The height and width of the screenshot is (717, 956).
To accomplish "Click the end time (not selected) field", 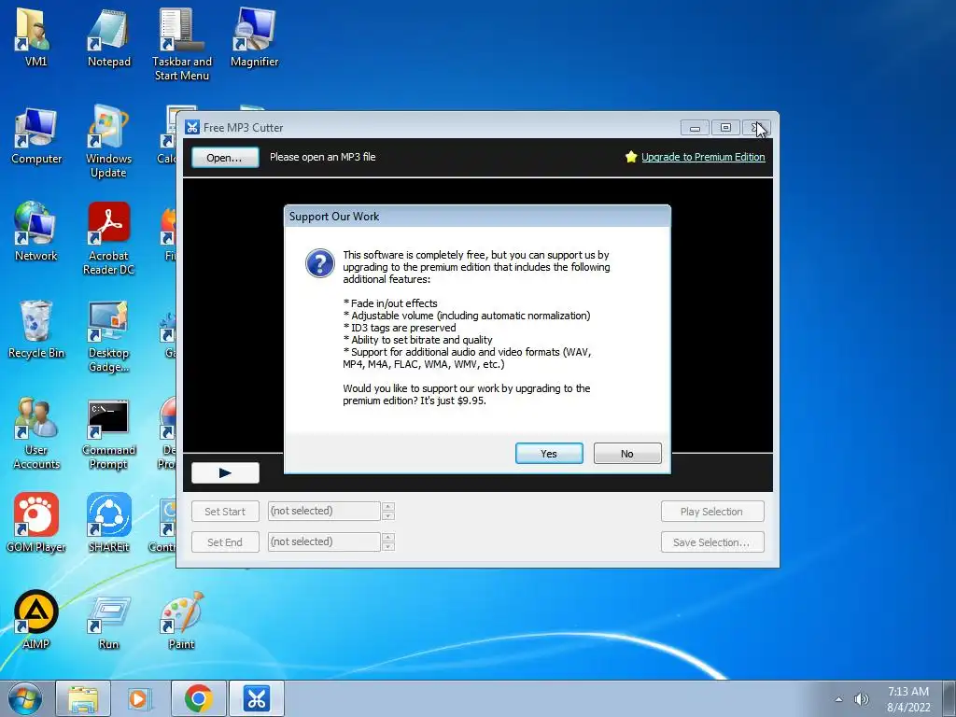I will [x=324, y=541].
